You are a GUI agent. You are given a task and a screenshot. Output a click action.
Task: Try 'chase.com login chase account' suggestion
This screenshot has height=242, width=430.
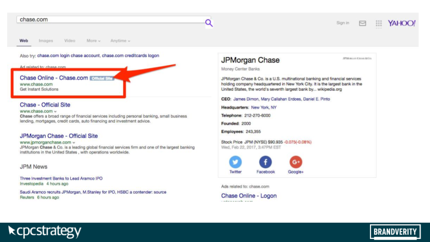[68, 56]
